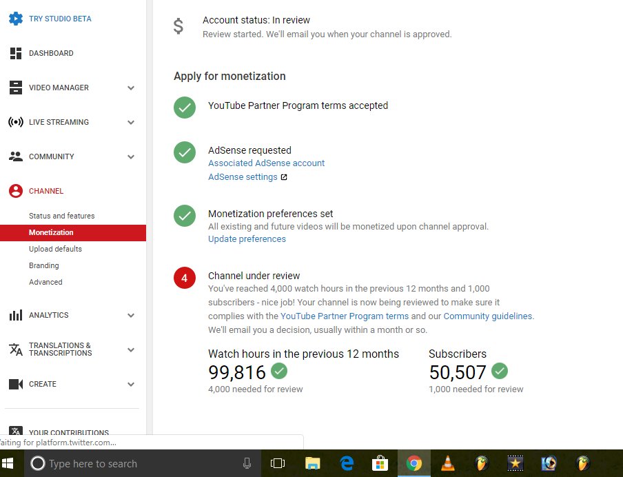623x477 pixels.
Task: Click the Channel profile icon
Action: 16,191
